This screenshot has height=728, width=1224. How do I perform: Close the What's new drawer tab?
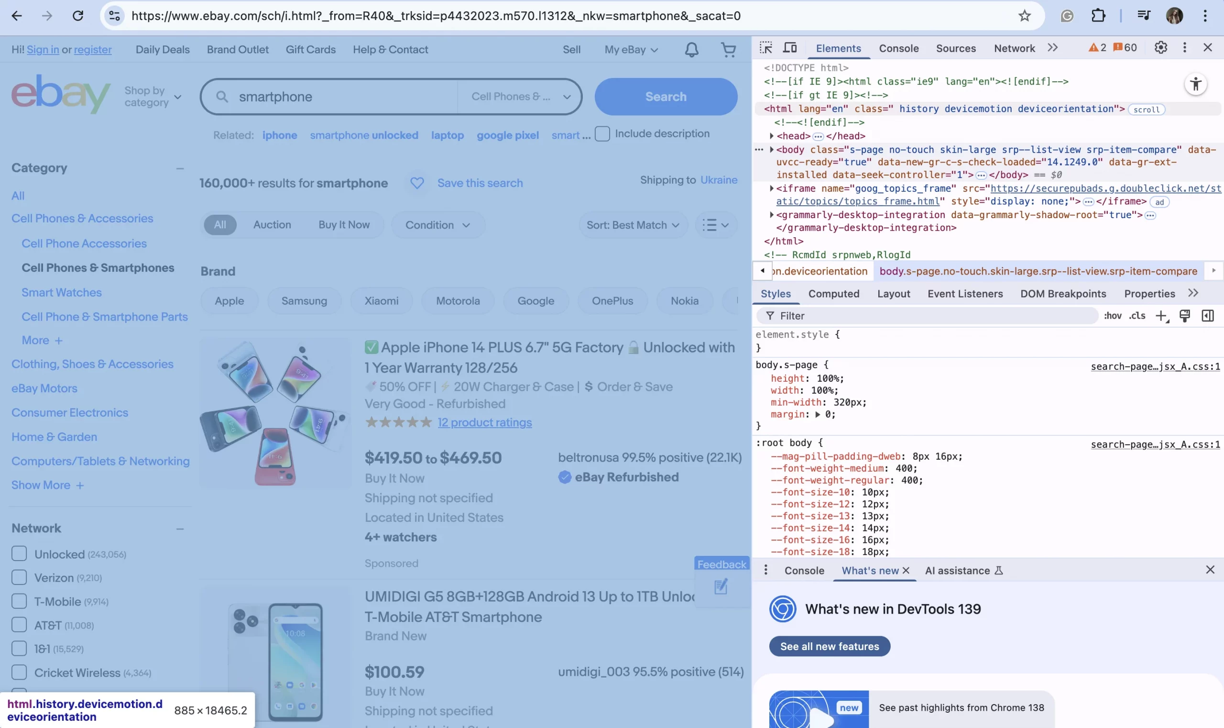tap(906, 570)
